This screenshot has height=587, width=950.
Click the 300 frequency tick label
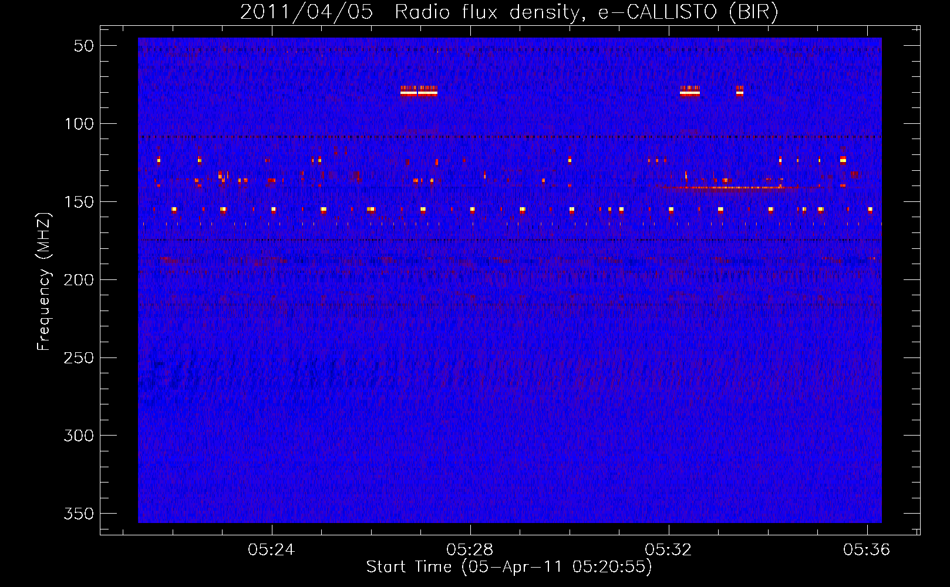(x=79, y=436)
